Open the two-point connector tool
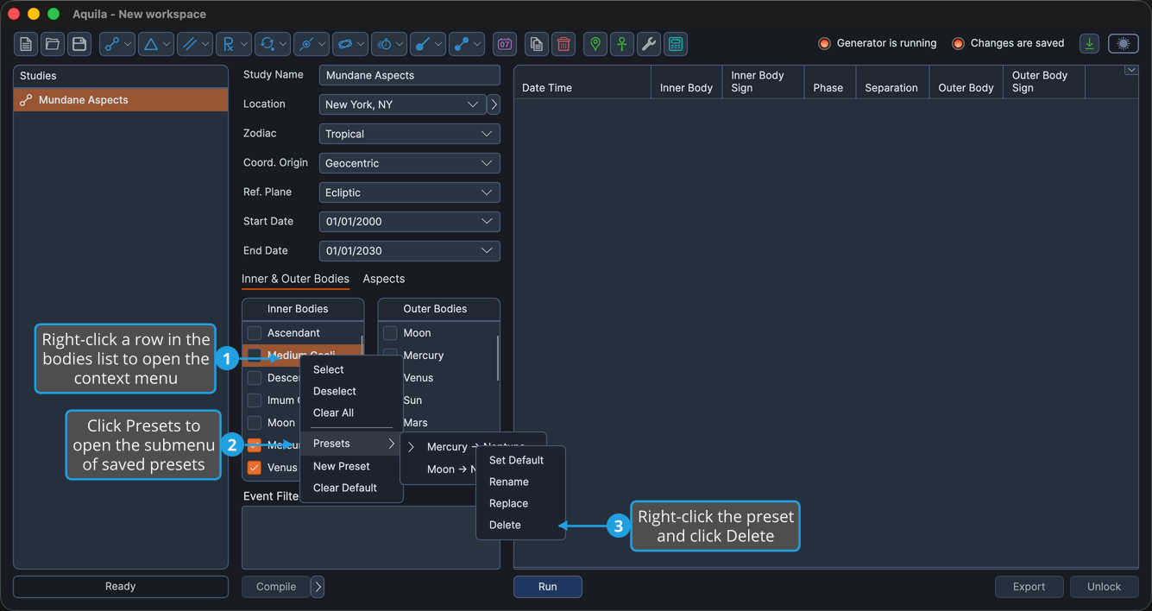 [466, 44]
